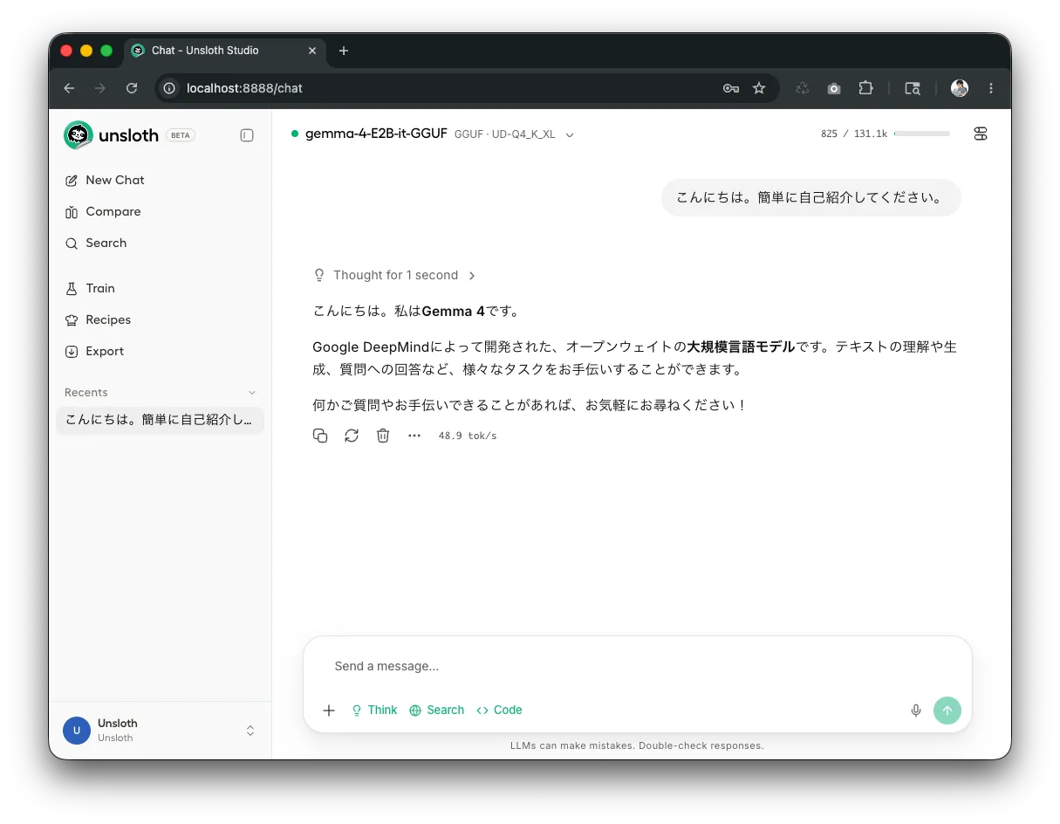Click the microphone voice input icon

point(916,711)
